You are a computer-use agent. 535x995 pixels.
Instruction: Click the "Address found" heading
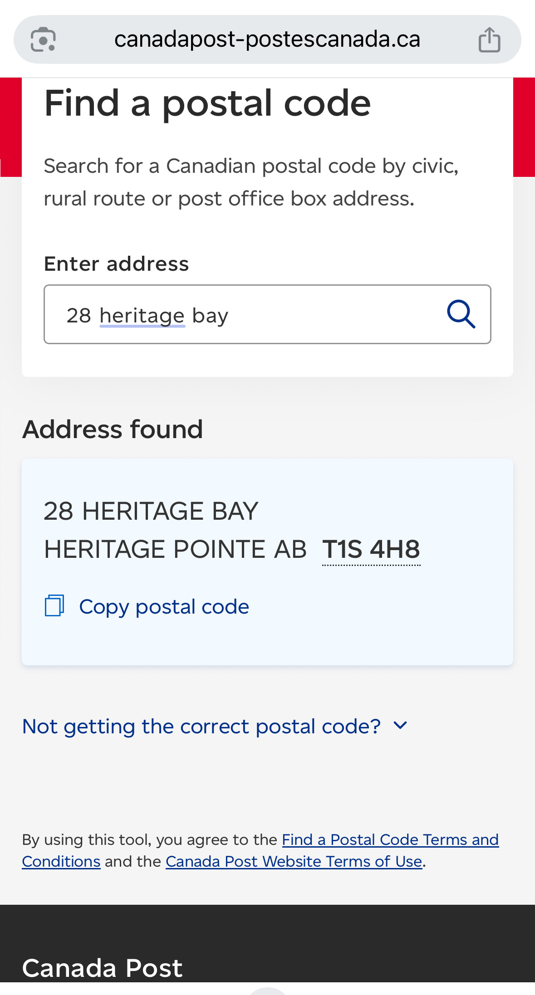(x=113, y=429)
